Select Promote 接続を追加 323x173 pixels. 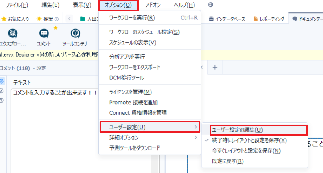150,103
